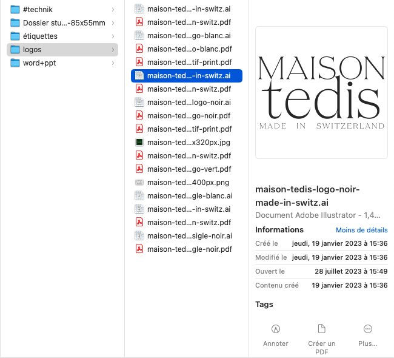Expand the étiquettes folder chevron
Viewport: 394px width, 358px height.
pyautogui.click(x=113, y=36)
